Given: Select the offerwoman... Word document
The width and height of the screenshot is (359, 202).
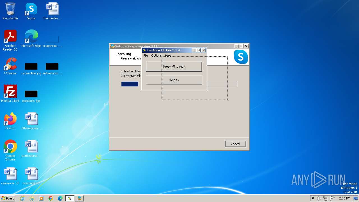Looking at the screenshot, I should coord(31,121).
